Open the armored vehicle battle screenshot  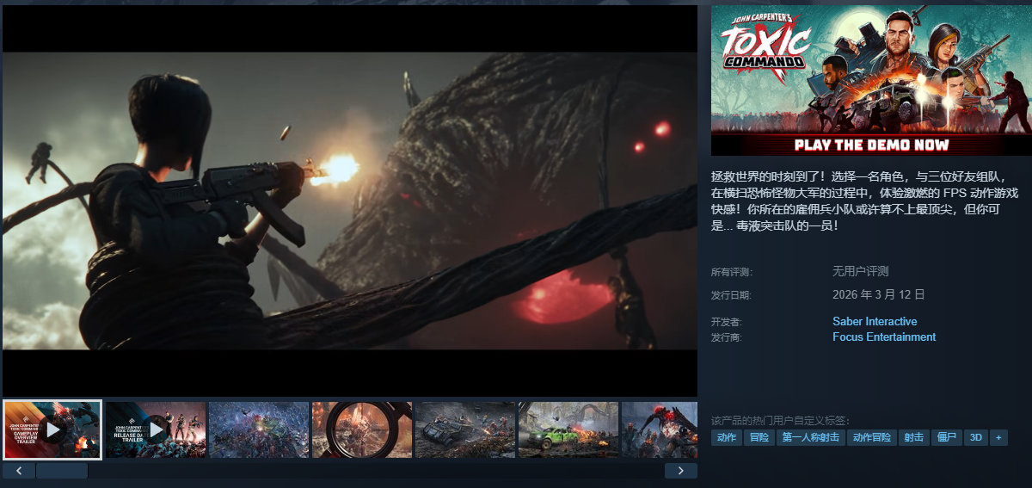pos(465,429)
